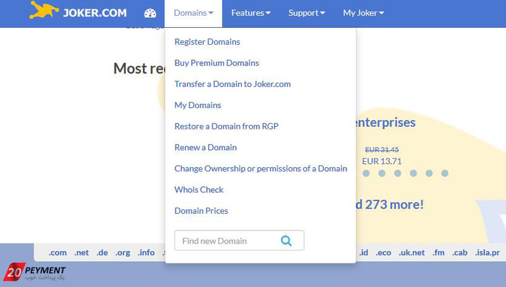Click the JOKER.COM brand text
The image size is (506, 287).
pyautogui.click(x=95, y=13)
